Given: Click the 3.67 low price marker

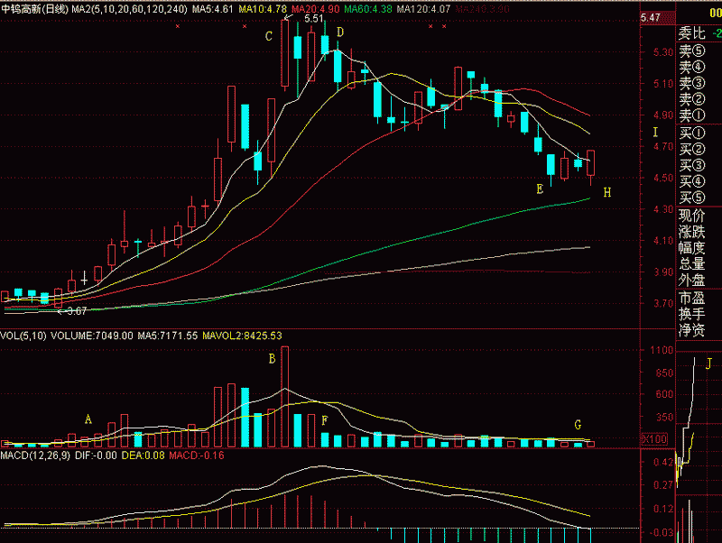Looking at the screenshot, I should (x=76, y=311).
